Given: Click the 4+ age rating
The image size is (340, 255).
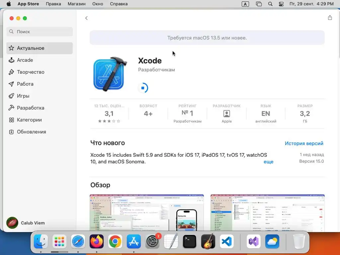Looking at the screenshot, I should click(x=148, y=114).
